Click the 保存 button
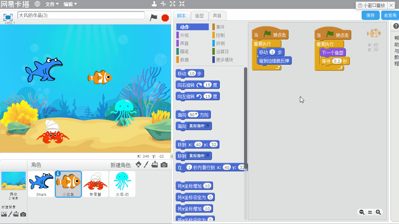 (370, 15)
